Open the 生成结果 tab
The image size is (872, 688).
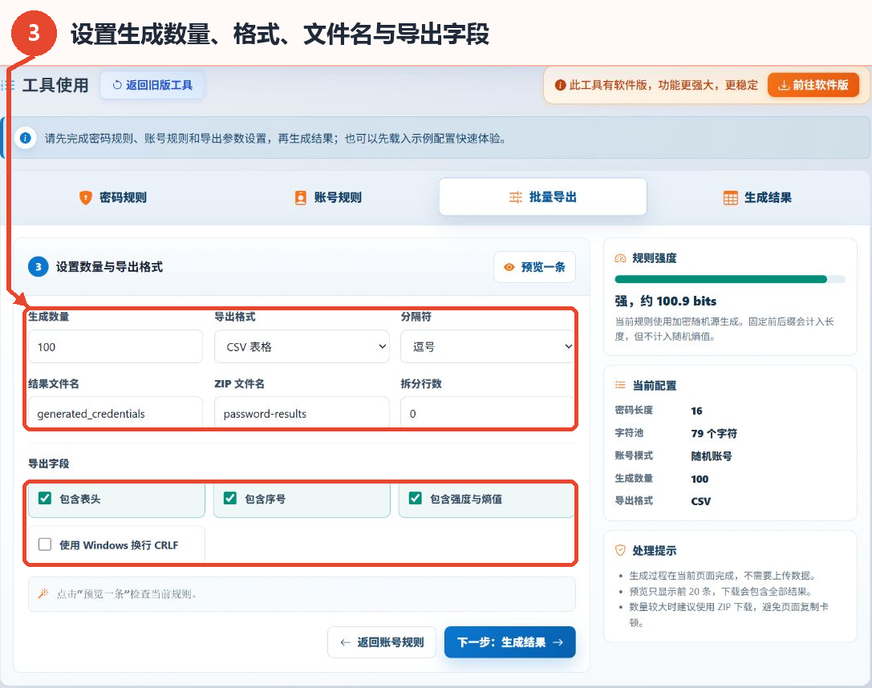pyautogui.click(x=757, y=197)
